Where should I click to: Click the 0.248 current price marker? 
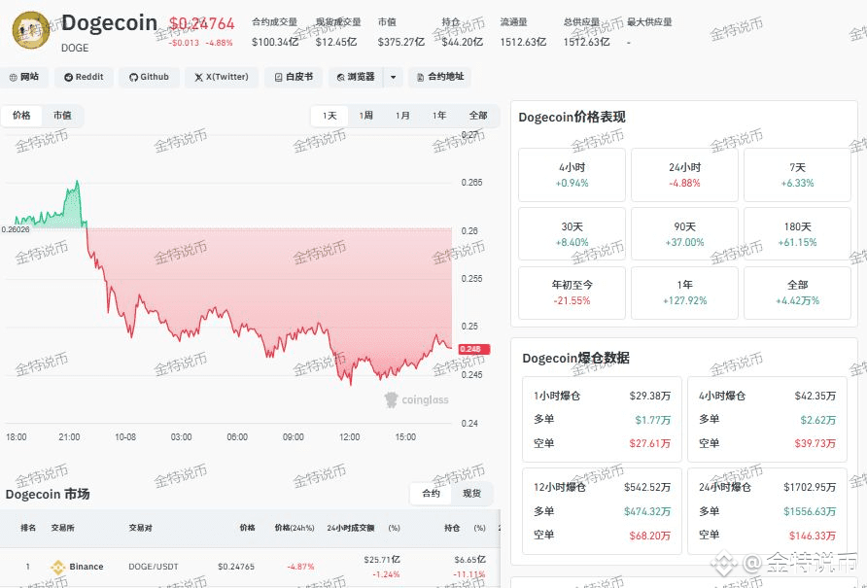tap(469, 349)
